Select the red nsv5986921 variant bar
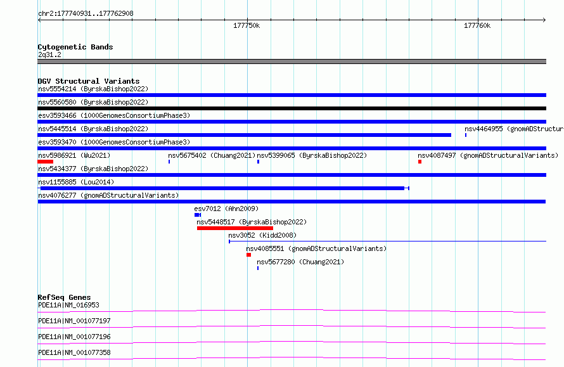Viewport: 564px width, 367px height. click(46, 162)
